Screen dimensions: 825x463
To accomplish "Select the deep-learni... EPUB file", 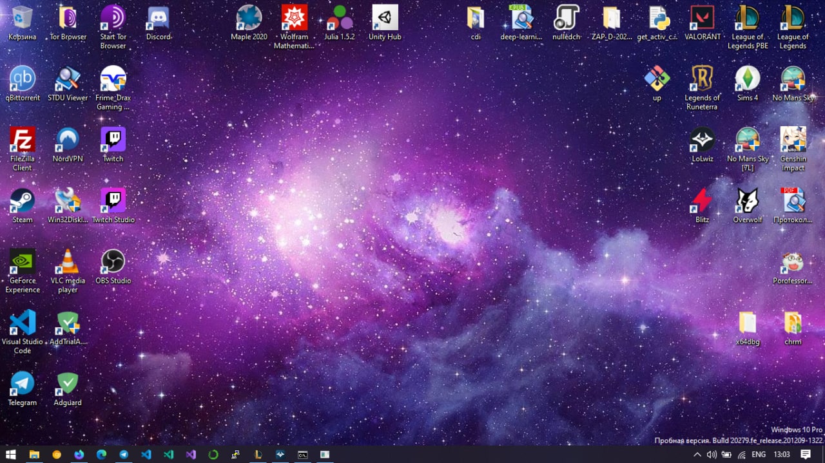I will click(521, 23).
